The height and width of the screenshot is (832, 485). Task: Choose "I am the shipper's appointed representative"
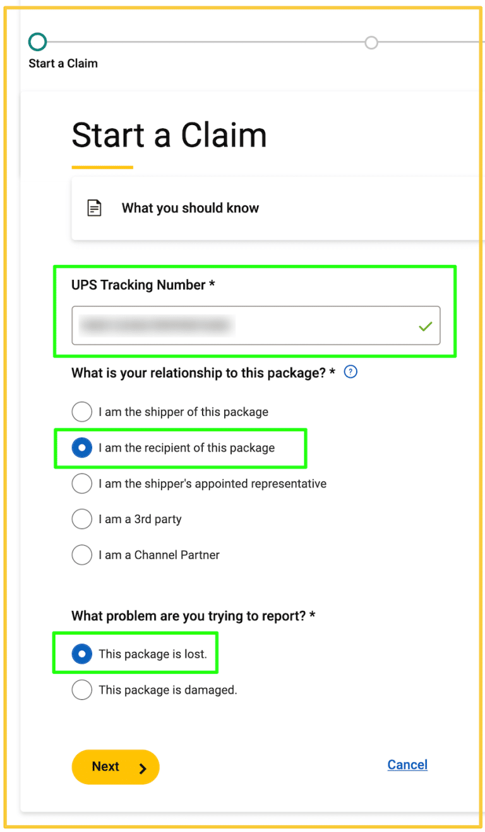point(81,483)
